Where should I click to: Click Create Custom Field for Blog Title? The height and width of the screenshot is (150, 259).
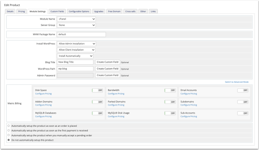[x=108, y=62]
